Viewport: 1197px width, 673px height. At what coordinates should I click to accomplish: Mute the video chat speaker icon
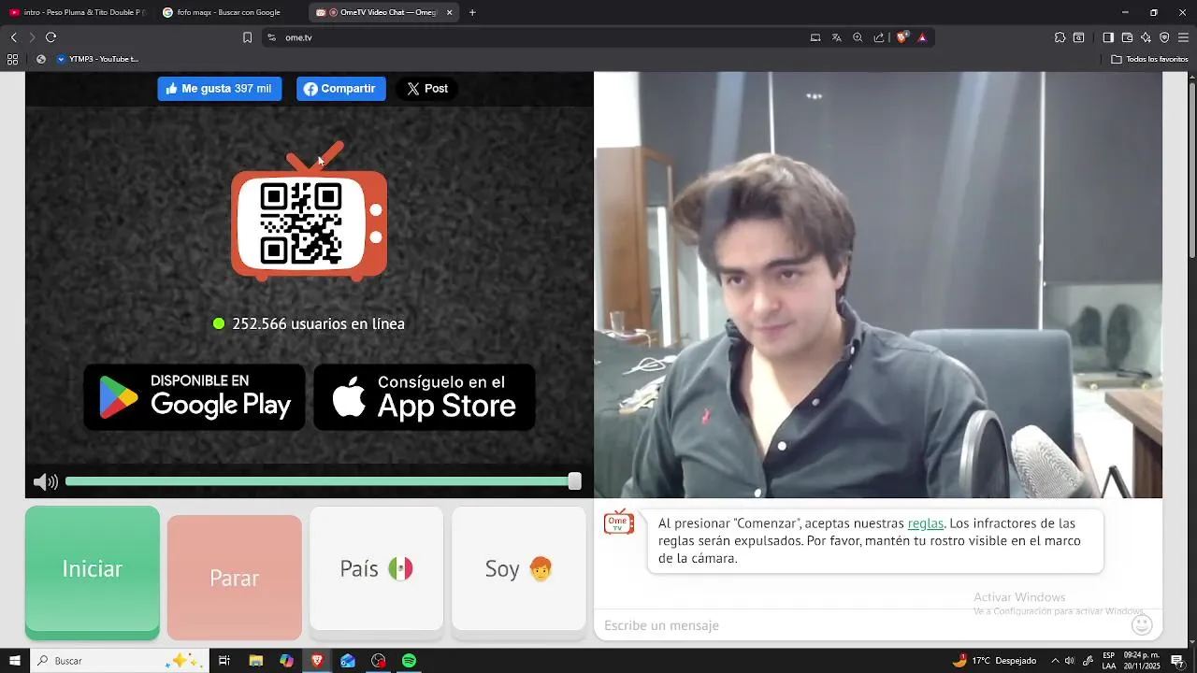pos(45,481)
